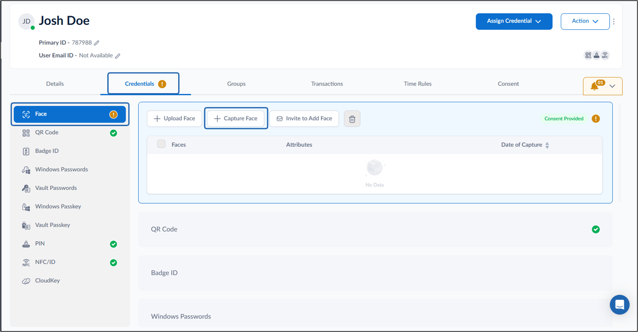This screenshot has width=638, height=332.
Task: Select Windows Passkey in the sidebar
Action: 70,207
